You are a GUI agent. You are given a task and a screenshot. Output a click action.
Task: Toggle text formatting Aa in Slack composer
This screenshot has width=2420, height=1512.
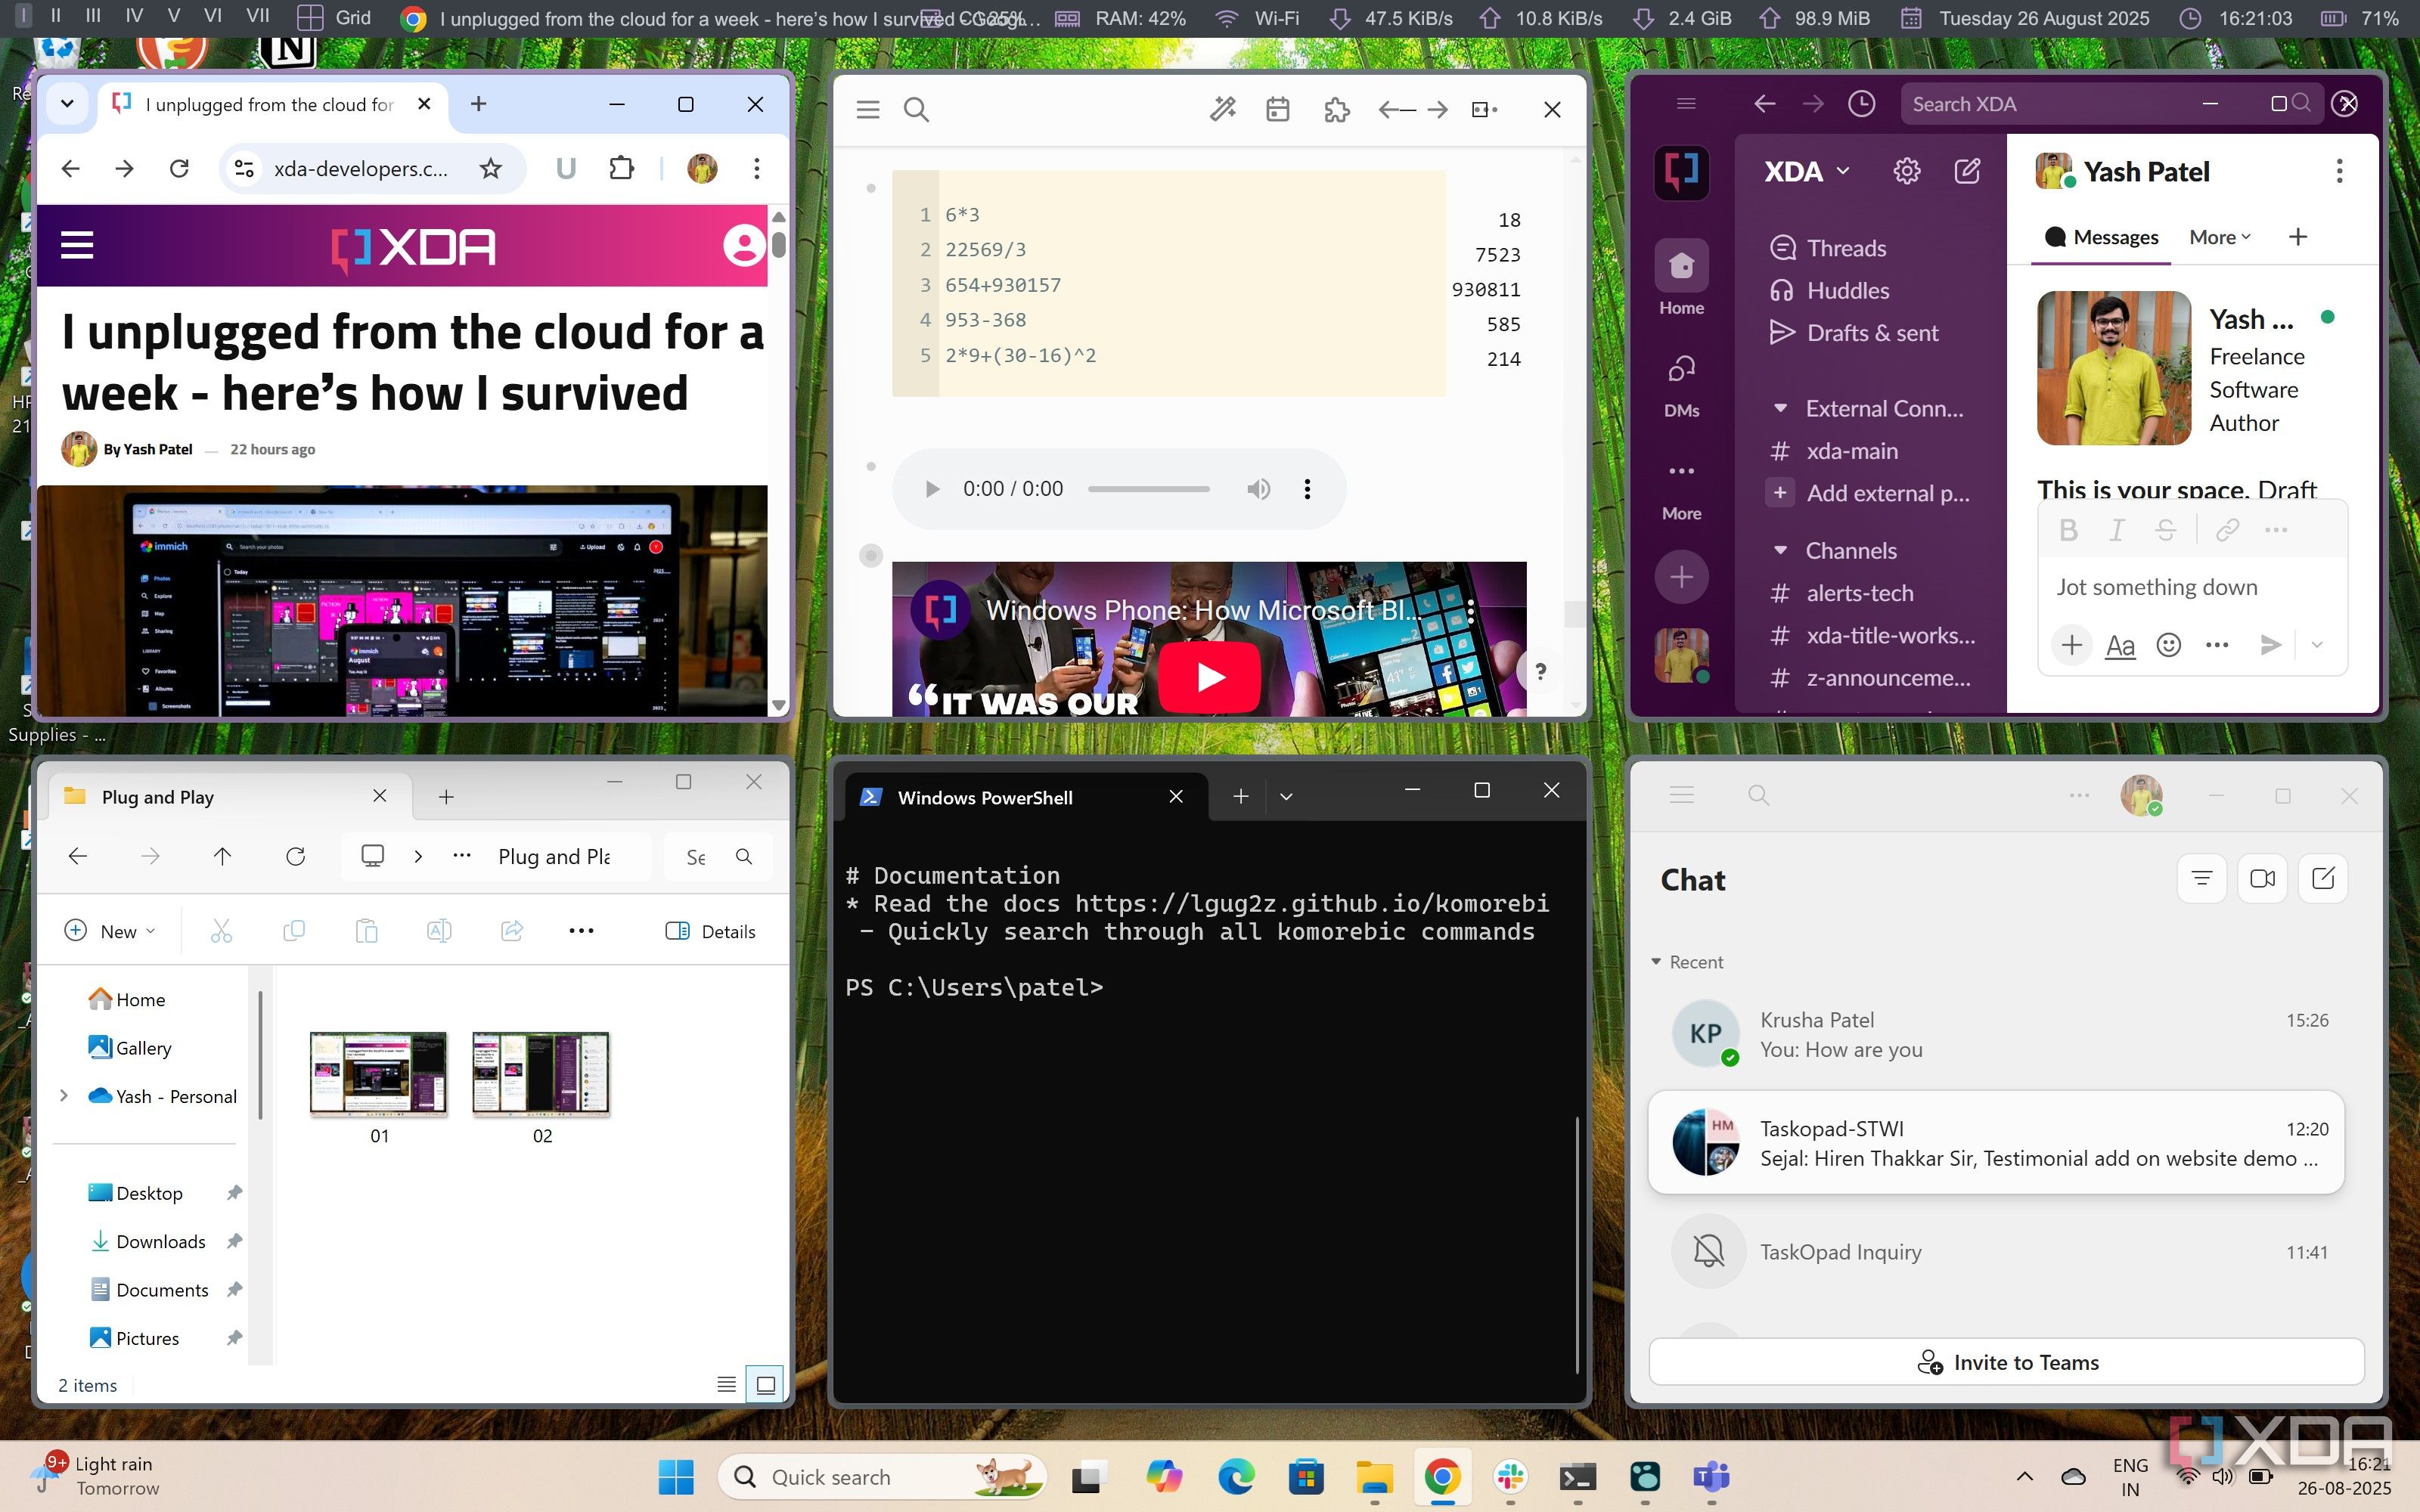2120,645
